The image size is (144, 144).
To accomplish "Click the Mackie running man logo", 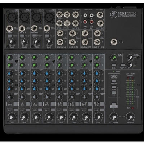I will click(113, 14).
